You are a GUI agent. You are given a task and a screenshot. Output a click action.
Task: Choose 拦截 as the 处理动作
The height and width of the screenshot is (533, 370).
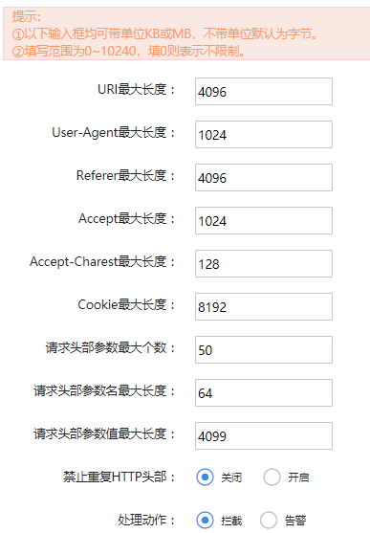205,521
